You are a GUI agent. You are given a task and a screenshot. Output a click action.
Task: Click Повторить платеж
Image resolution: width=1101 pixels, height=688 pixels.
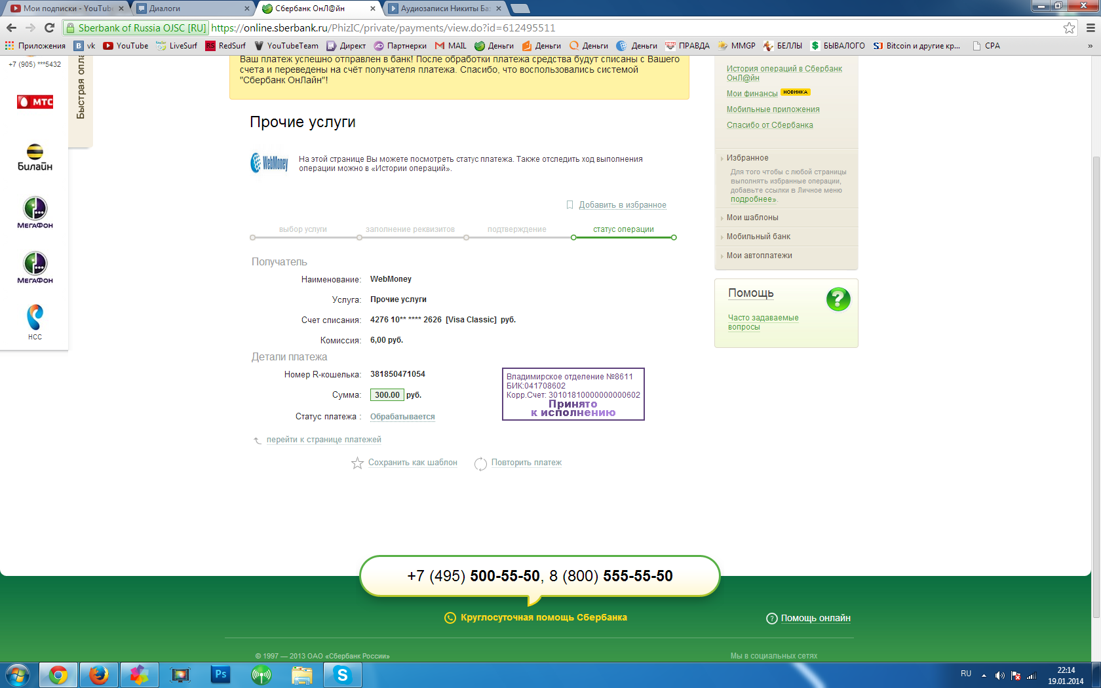(x=526, y=463)
